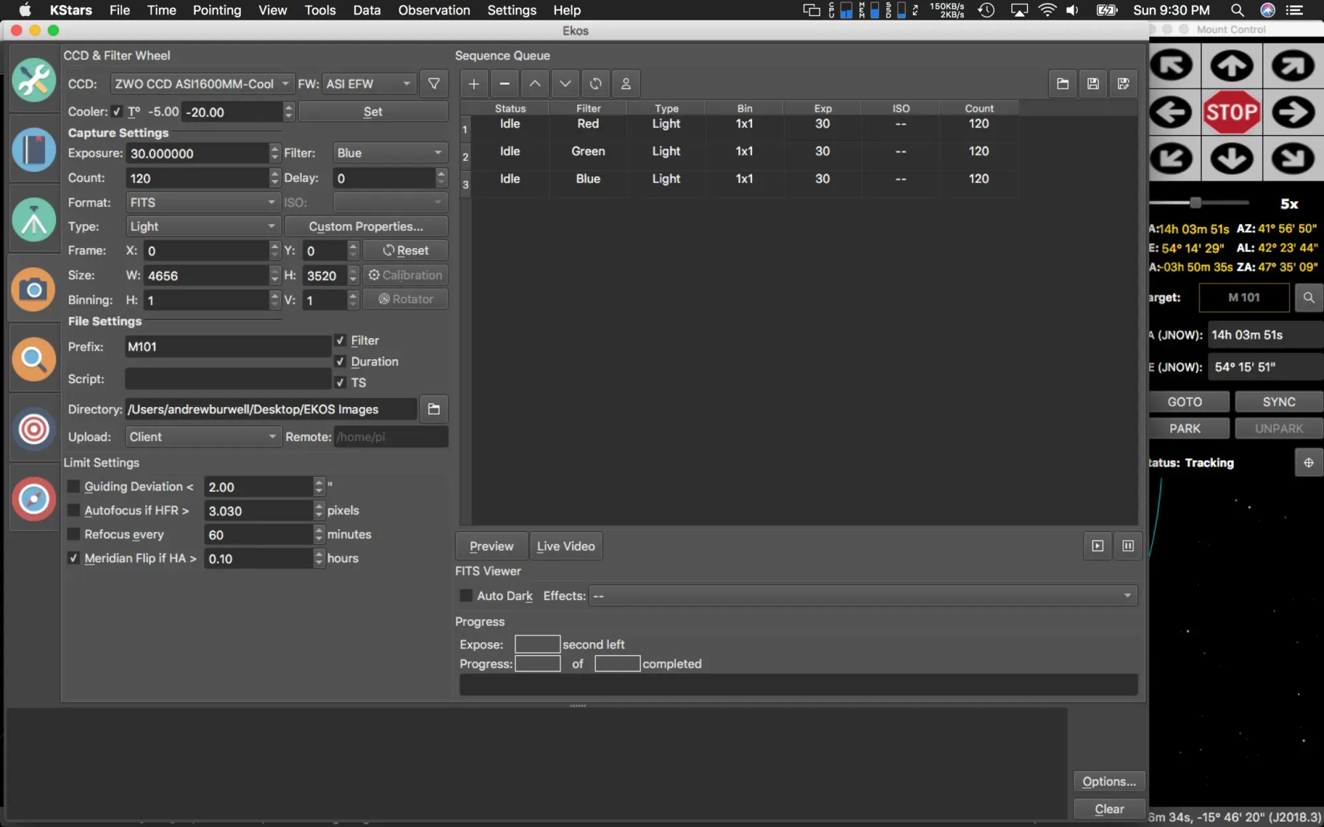Switch to the Mount module icon
The width and height of the screenshot is (1324, 827).
click(x=33, y=220)
